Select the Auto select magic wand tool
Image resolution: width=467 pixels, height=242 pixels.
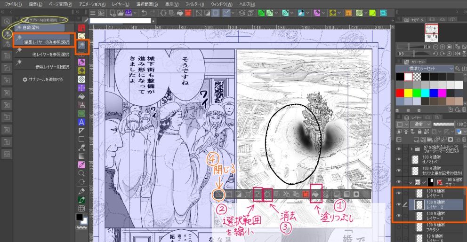(81, 45)
